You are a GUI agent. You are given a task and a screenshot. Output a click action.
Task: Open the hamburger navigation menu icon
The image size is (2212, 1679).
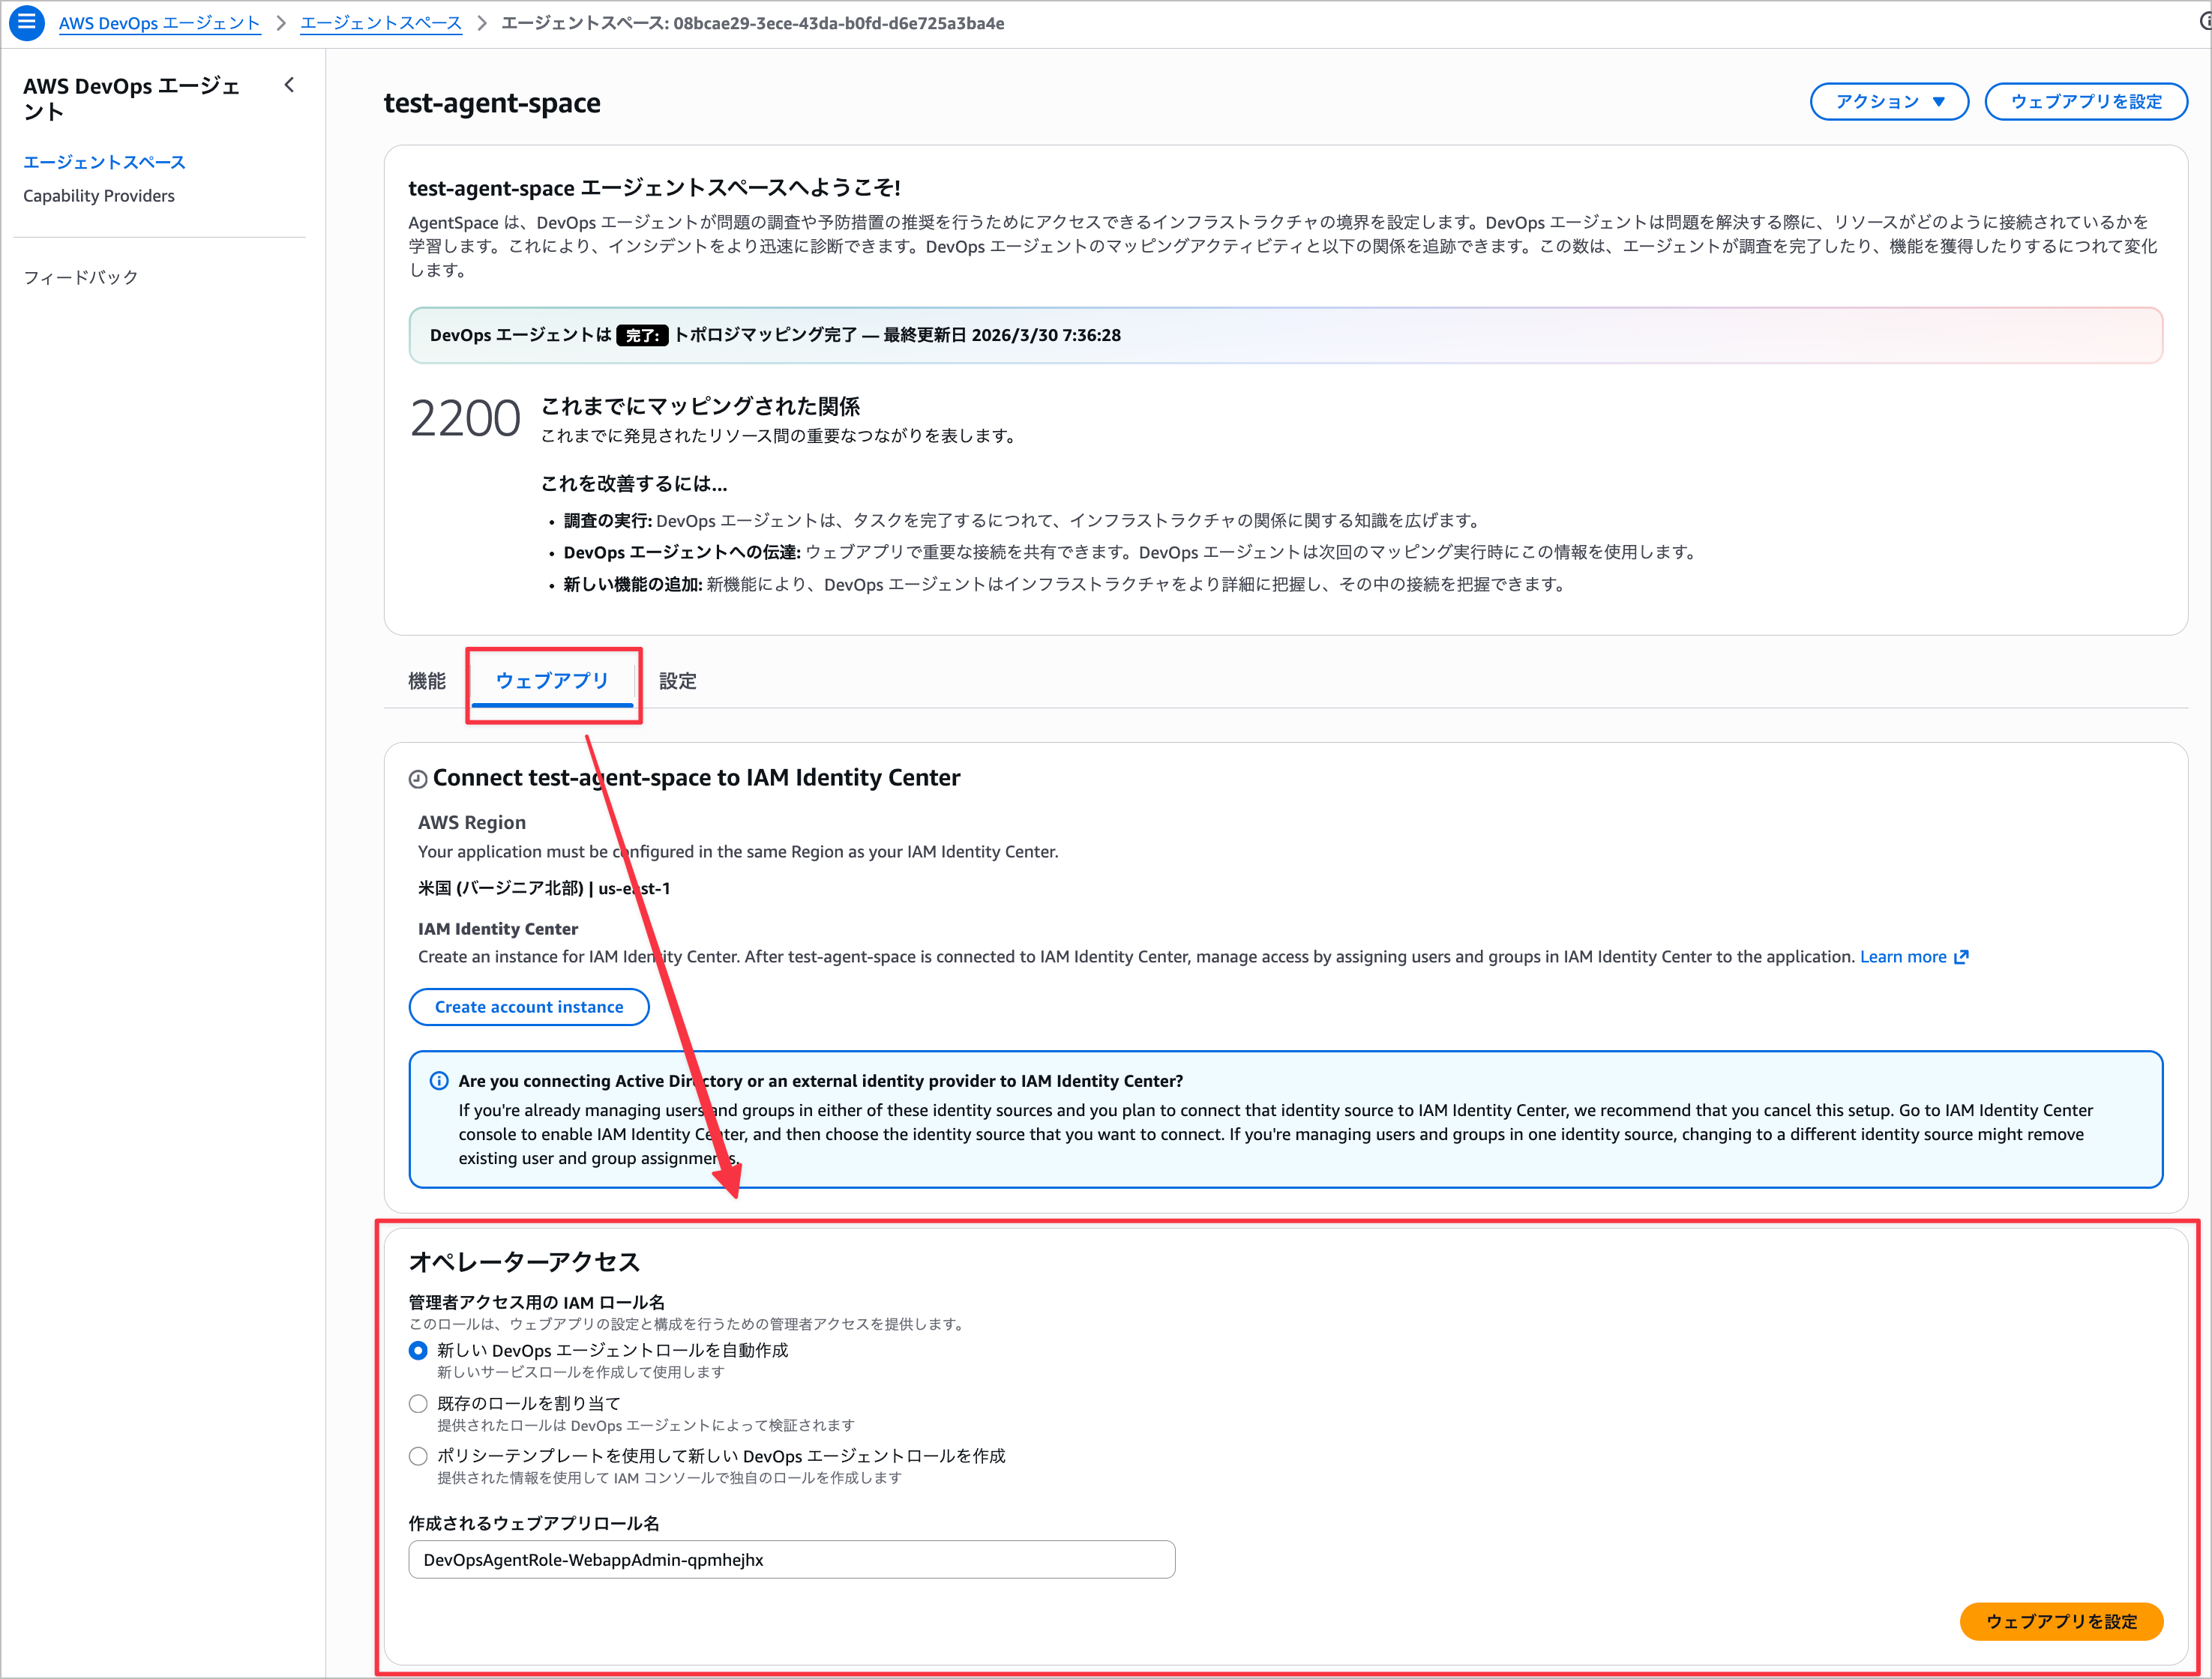click(27, 22)
